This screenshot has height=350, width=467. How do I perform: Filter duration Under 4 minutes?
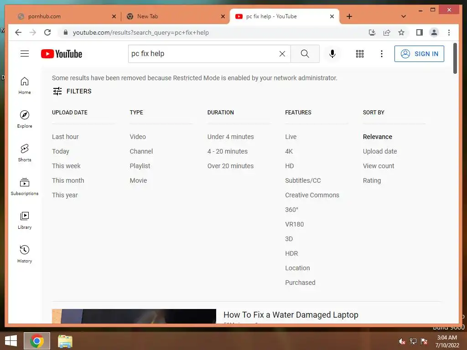(230, 137)
